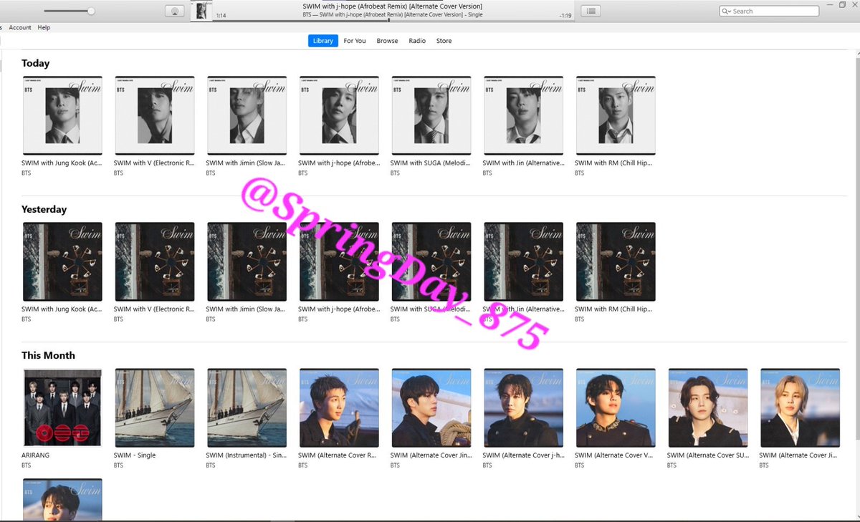
Task: Open the AirPlay output button
Action: 174,11
